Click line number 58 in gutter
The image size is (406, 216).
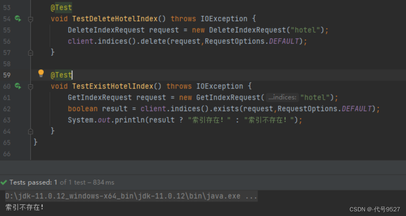coord(7,64)
